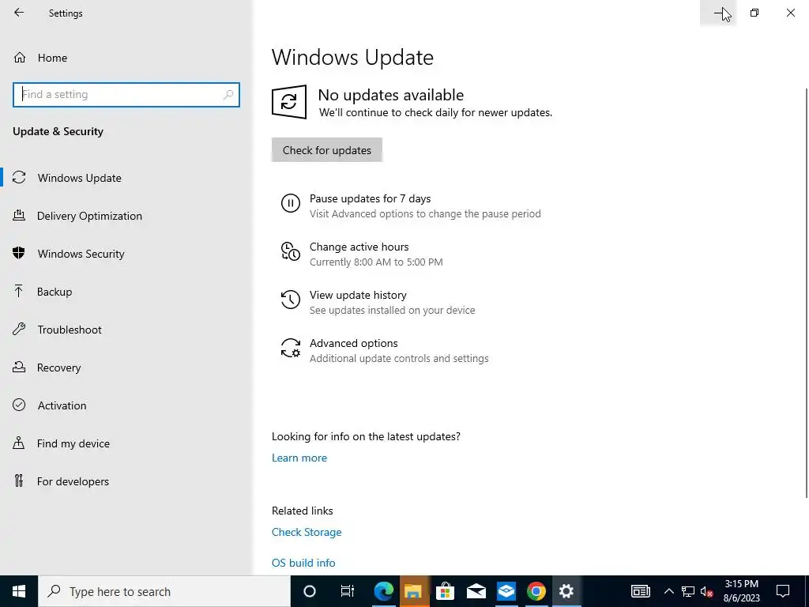
Task: Open the notification Action Center
Action: pos(783,591)
